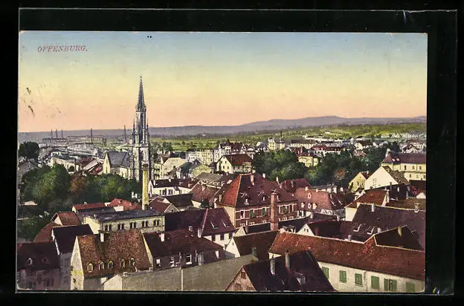Click the lower-left house with dormer windows

point(112,260)
